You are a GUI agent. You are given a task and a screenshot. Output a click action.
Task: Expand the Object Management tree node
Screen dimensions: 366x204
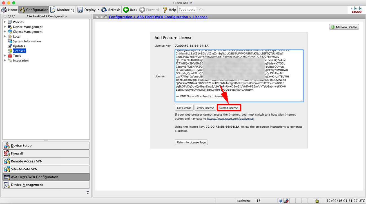(5, 31)
